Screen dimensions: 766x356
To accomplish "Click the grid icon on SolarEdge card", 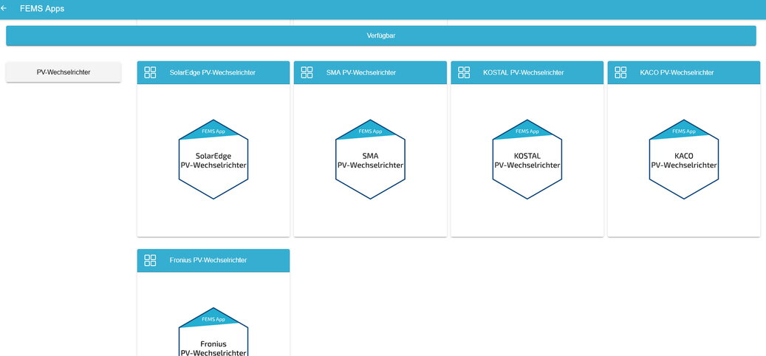I will click(x=150, y=73).
